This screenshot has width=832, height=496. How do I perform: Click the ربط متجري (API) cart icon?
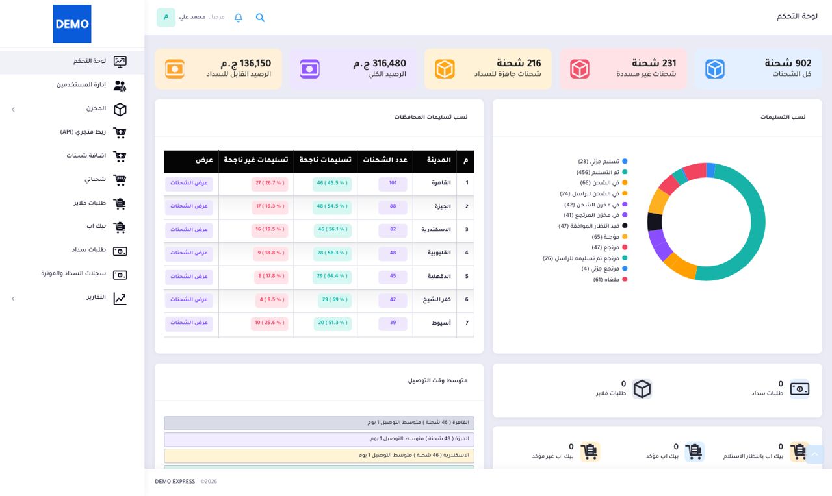[x=120, y=132]
